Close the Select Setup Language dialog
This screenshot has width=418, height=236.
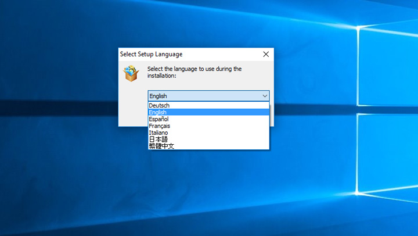(x=266, y=54)
